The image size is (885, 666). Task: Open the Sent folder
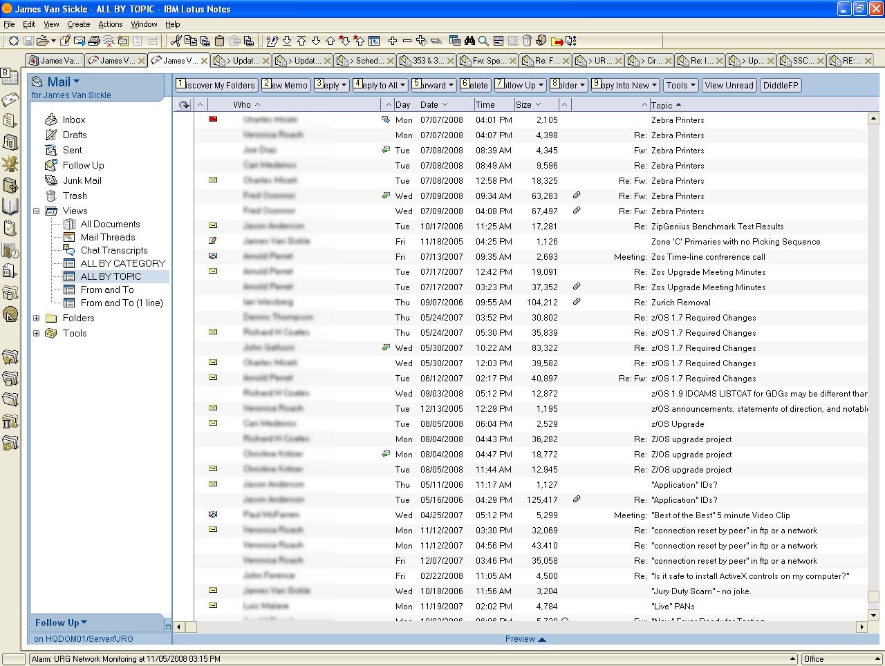(73, 150)
